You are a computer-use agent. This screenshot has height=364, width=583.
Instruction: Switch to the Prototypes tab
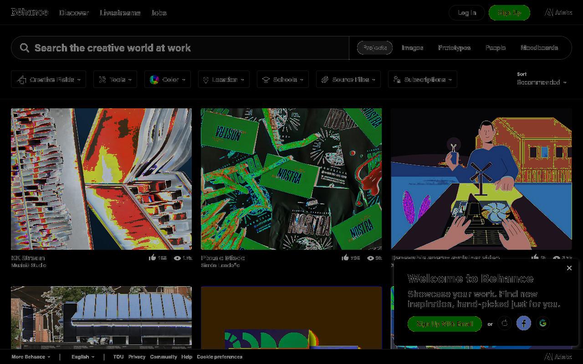[x=454, y=48]
